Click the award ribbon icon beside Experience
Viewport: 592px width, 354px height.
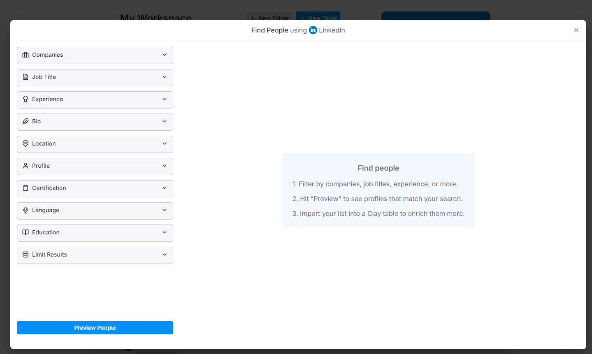click(26, 99)
